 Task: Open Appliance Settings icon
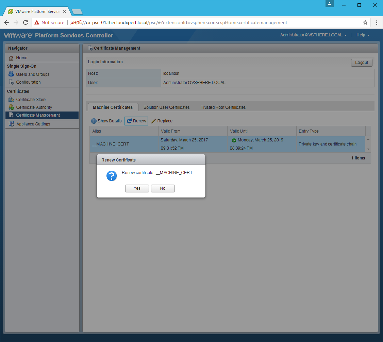click(x=11, y=124)
